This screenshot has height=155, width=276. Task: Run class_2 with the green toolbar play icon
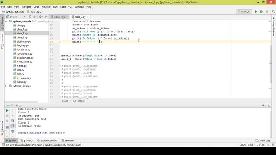coord(256,12)
